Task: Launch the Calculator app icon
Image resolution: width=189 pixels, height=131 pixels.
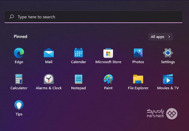Action: click(x=19, y=79)
